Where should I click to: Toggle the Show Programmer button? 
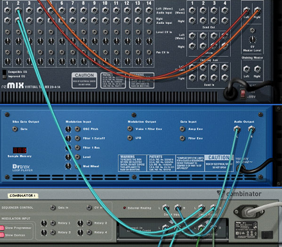[2, 228]
